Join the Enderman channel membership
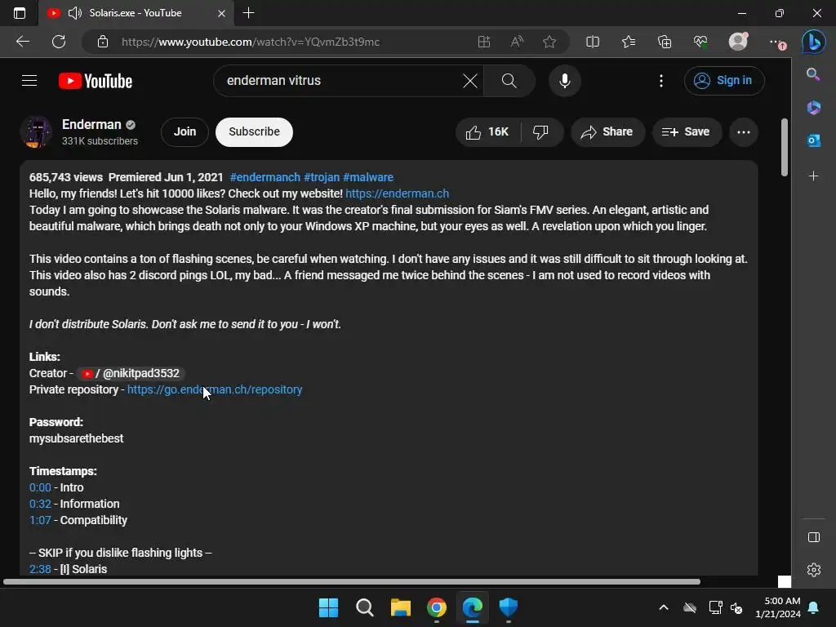Viewport: 836px width, 627px height. pos(185,131)
